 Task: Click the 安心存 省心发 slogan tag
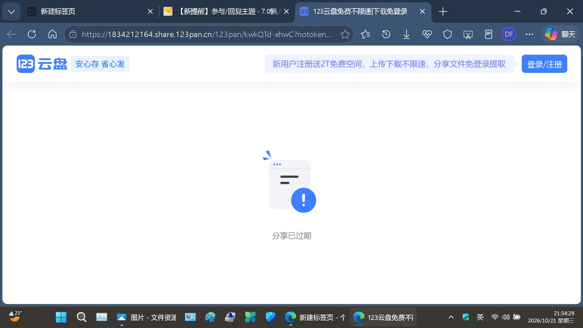tap(100, 64)
